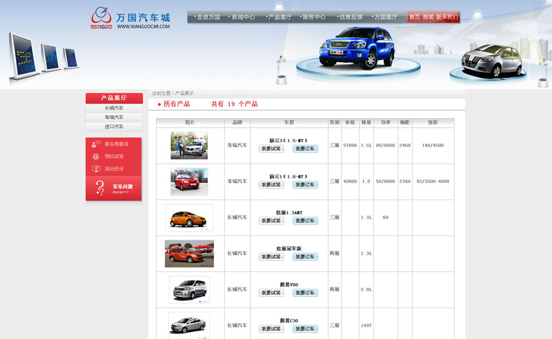Click 我要订车 for 炫丽1.3AMT

[305, 221]
